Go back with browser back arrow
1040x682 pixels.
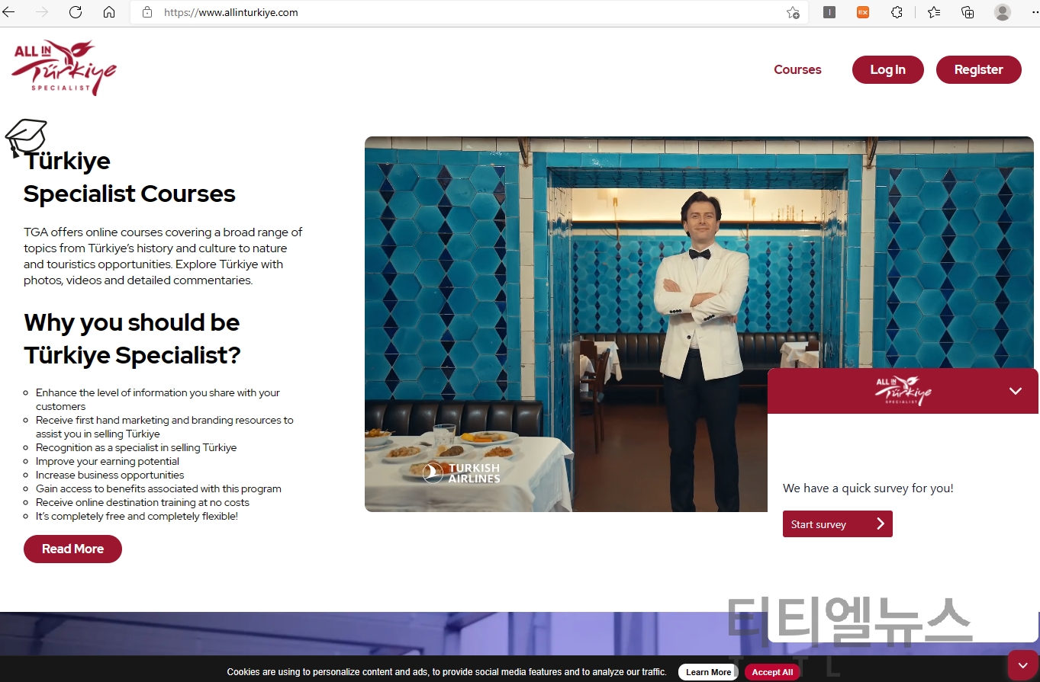coord(9,12)
